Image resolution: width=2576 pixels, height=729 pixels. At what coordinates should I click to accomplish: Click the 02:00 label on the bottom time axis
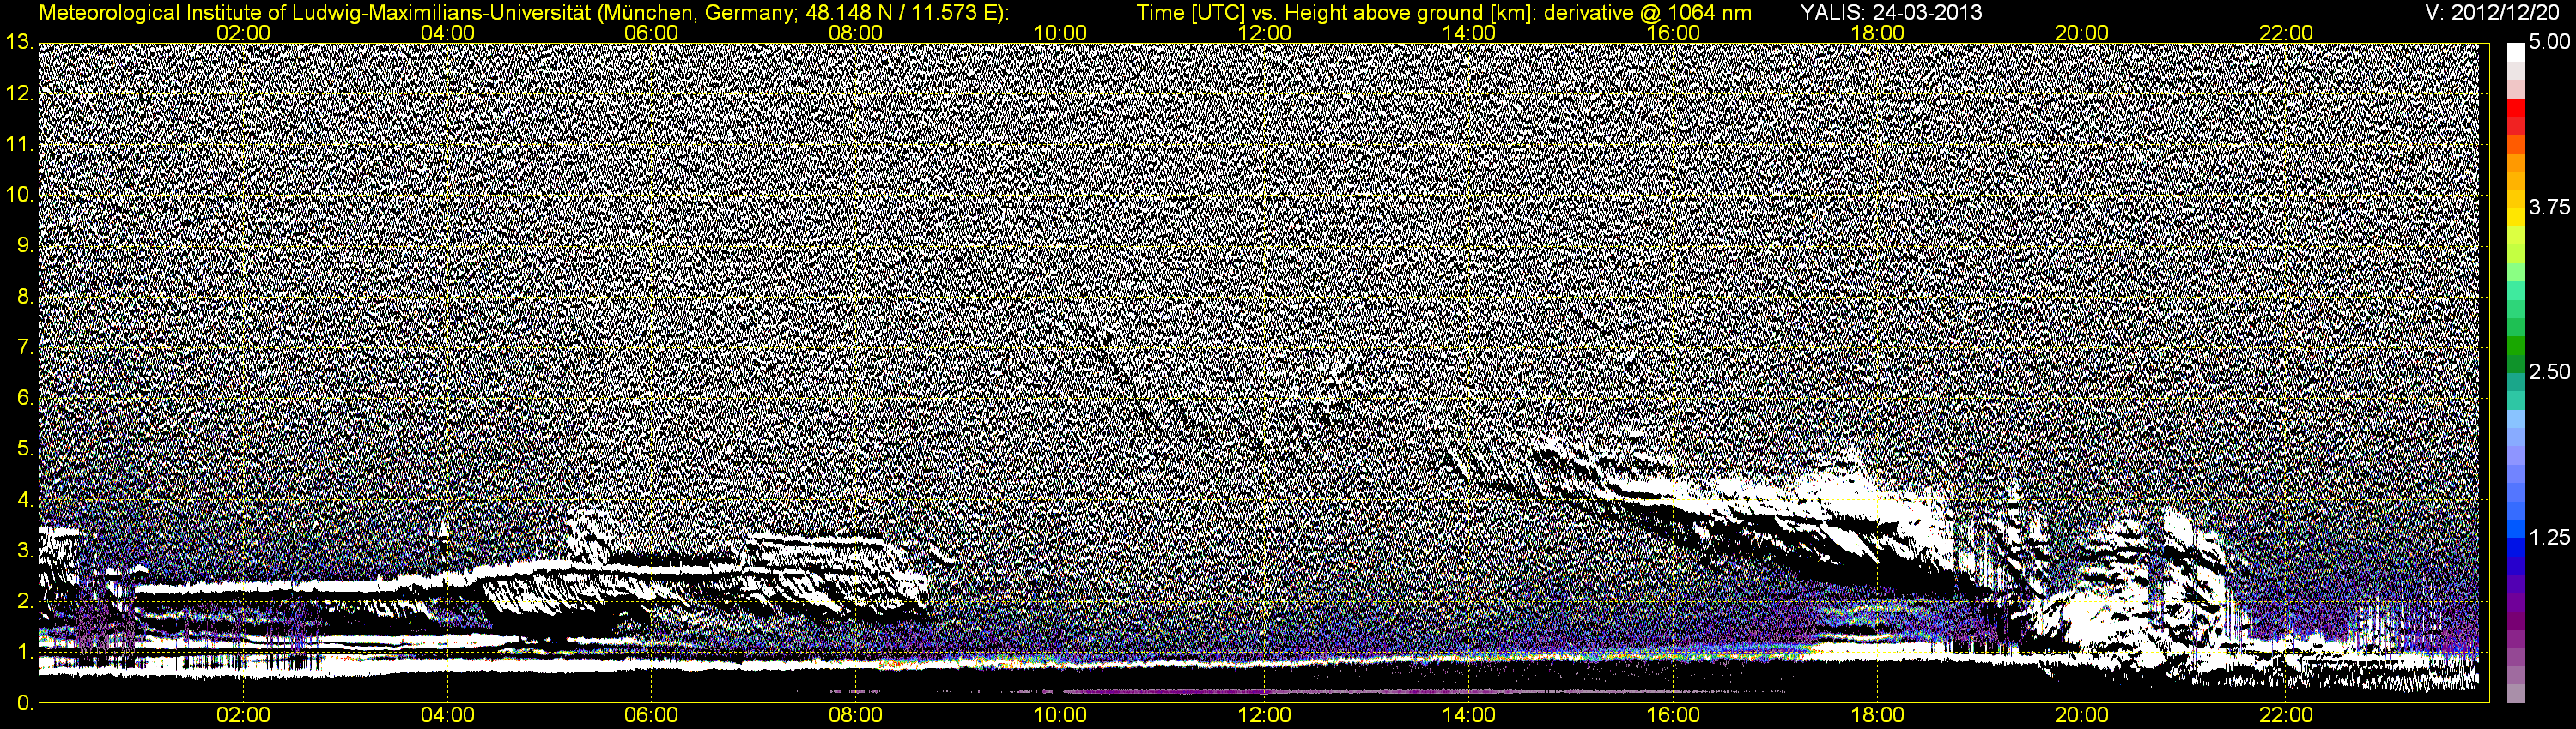click(243, 716)
